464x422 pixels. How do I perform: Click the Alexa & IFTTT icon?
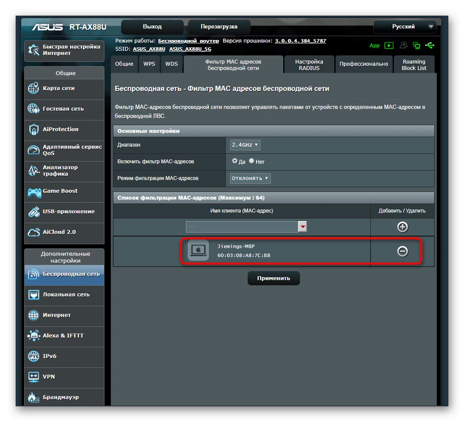(x=33, y=336)
